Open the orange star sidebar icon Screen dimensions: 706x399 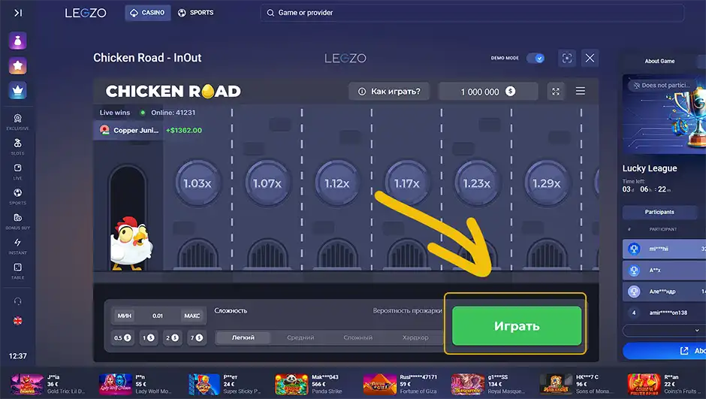(17, 66)
